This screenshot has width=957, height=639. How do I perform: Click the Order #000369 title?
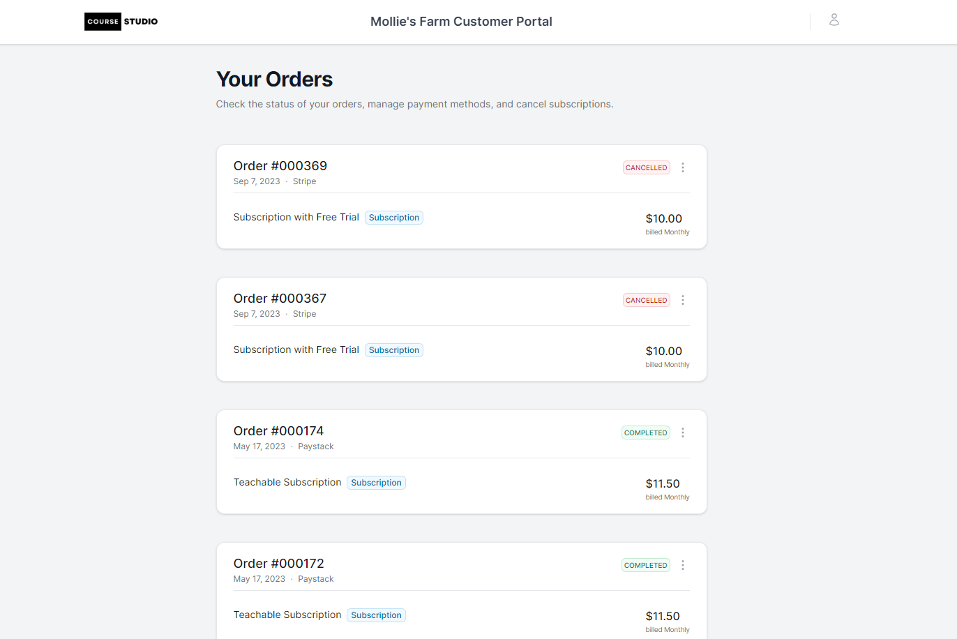[280, 166]
